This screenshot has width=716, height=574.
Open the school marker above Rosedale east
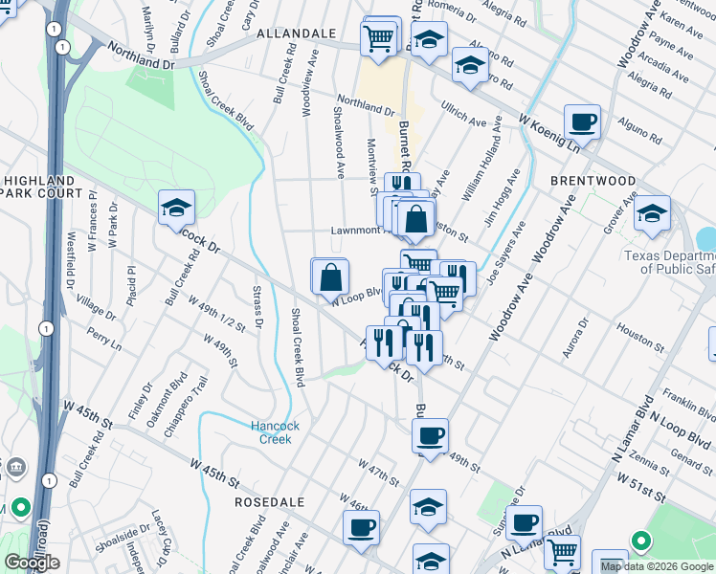point(428,509)
